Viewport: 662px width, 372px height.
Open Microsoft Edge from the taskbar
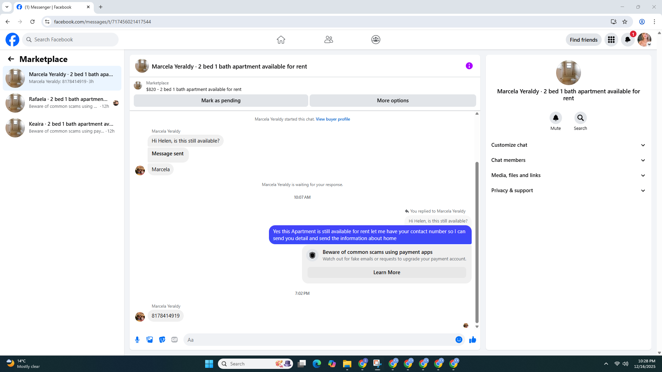click(x=317, y=364)
